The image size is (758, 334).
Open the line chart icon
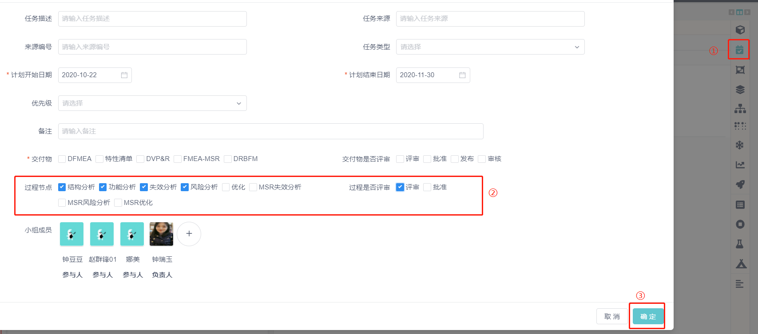[x=740, y=165]
